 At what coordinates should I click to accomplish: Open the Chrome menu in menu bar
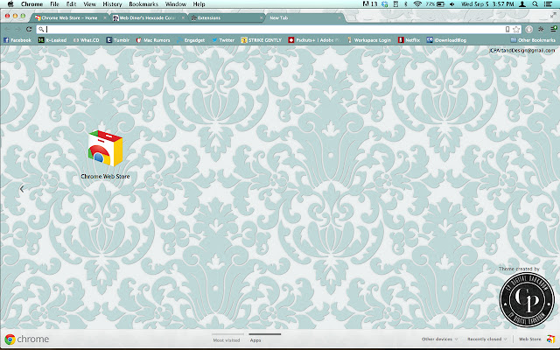point(31,3)
